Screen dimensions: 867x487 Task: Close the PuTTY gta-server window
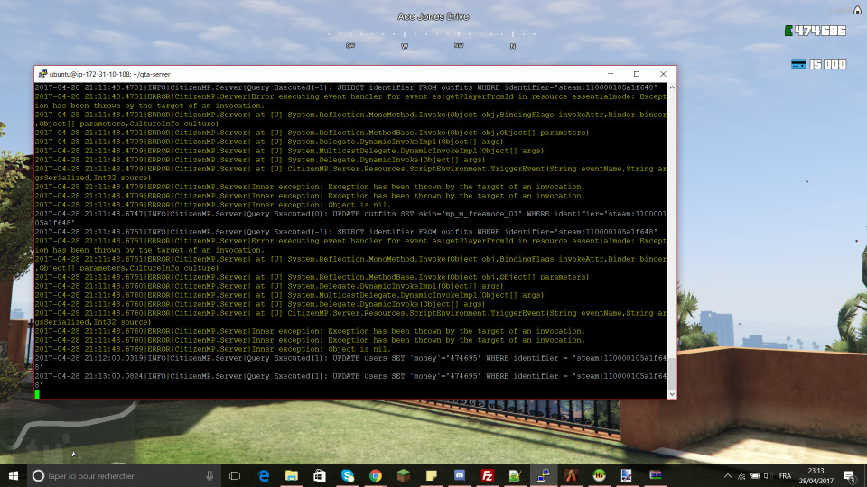(663, 74)
